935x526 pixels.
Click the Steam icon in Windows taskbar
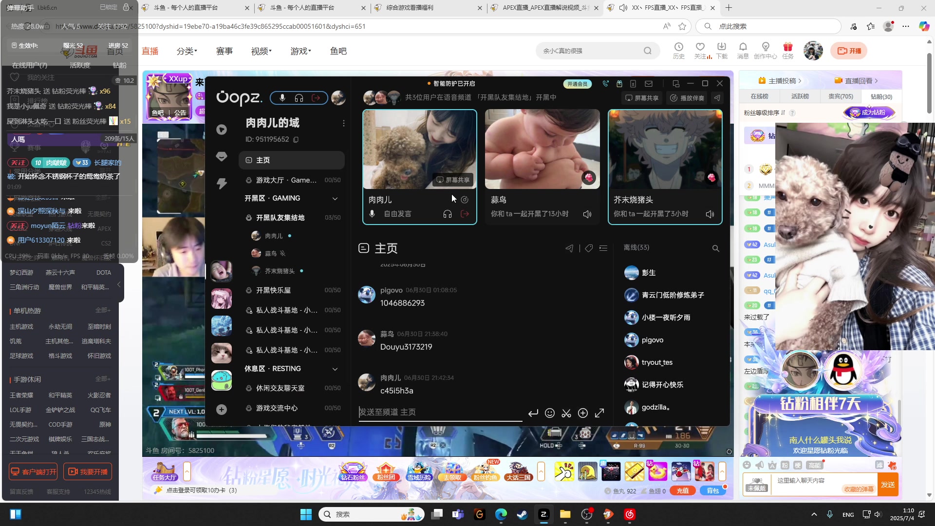point(522,514)
